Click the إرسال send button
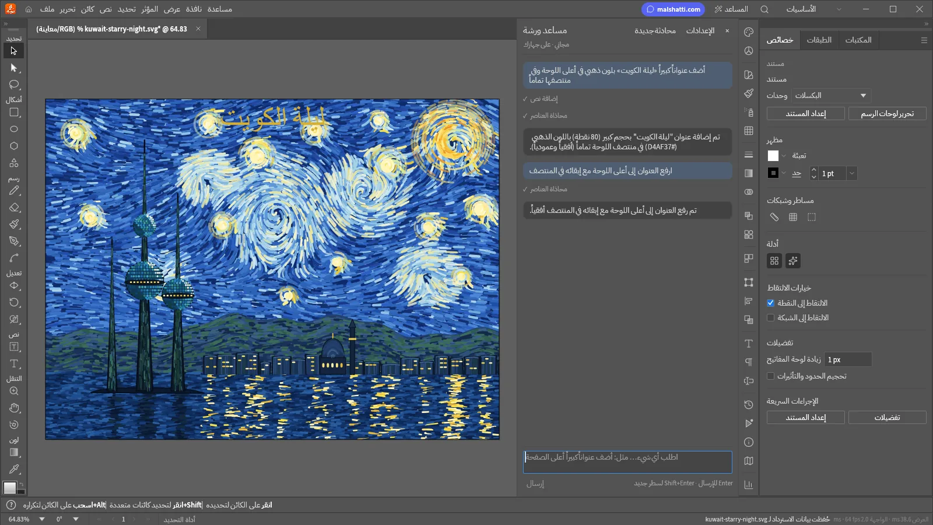The image size is (933, 525). click(x=535, y=484)
